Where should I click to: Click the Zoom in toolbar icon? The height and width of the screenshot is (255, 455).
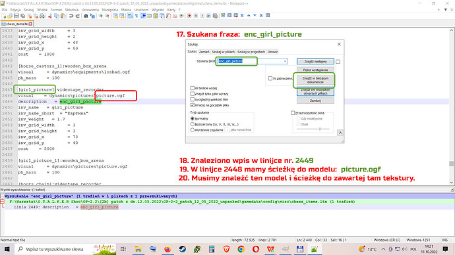(100, 16)
